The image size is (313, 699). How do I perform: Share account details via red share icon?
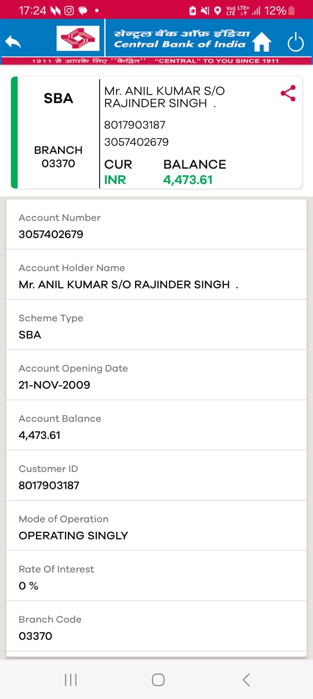(288, 93)
